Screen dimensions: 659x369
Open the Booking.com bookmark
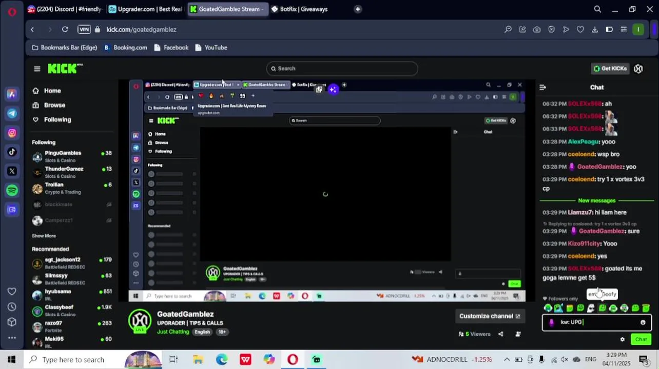point(125,48)
